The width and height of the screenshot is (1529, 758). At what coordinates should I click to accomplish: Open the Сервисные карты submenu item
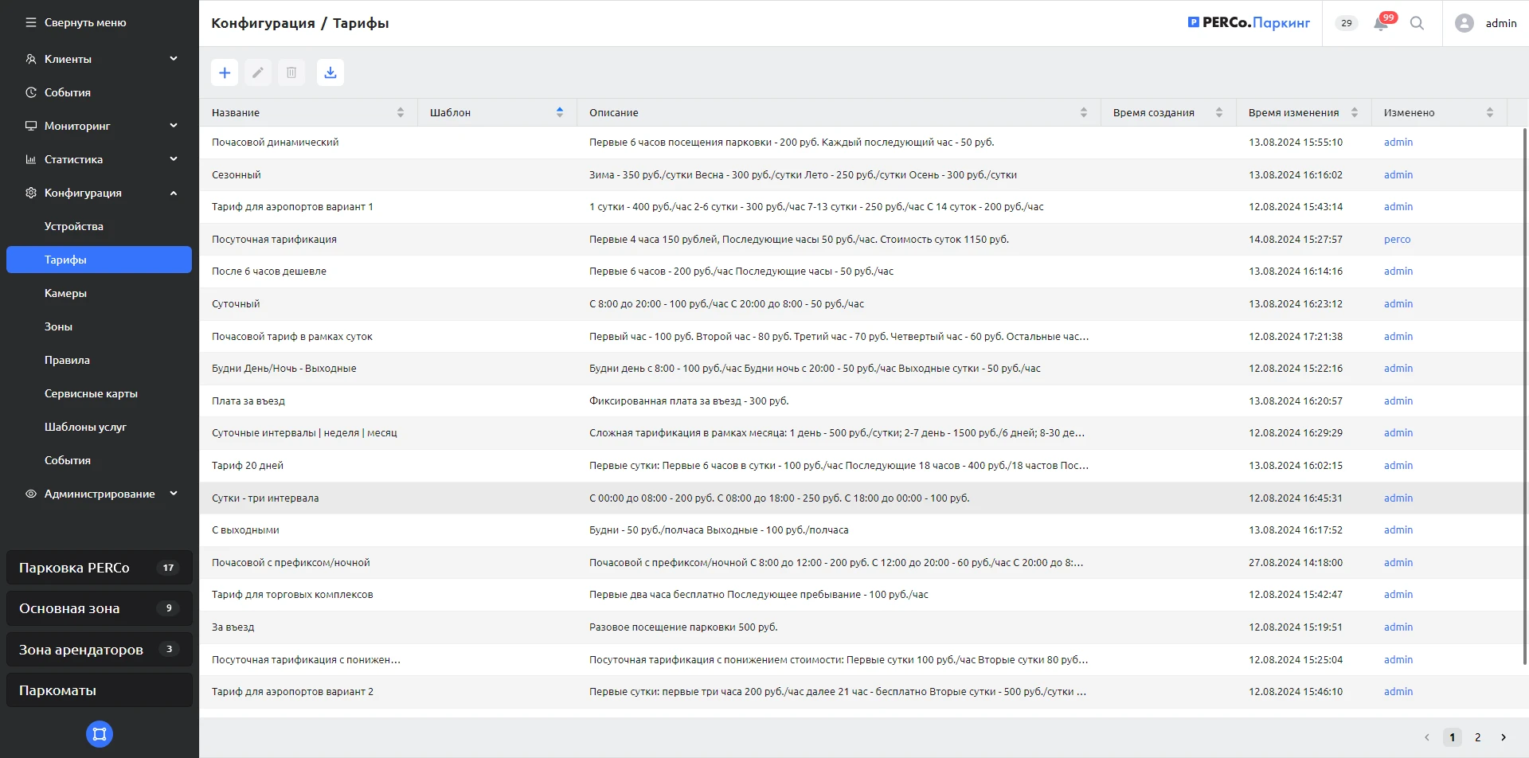pyautogui.click(x=91, y=393)
